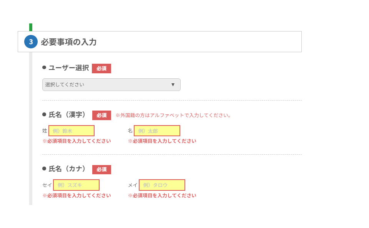Focus the セイ katakana surname field
The height and width of the screenshot is (228, 369).
pyautogui.click(x=76, y=185)
